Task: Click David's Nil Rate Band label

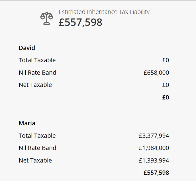Action: [38, 72]
